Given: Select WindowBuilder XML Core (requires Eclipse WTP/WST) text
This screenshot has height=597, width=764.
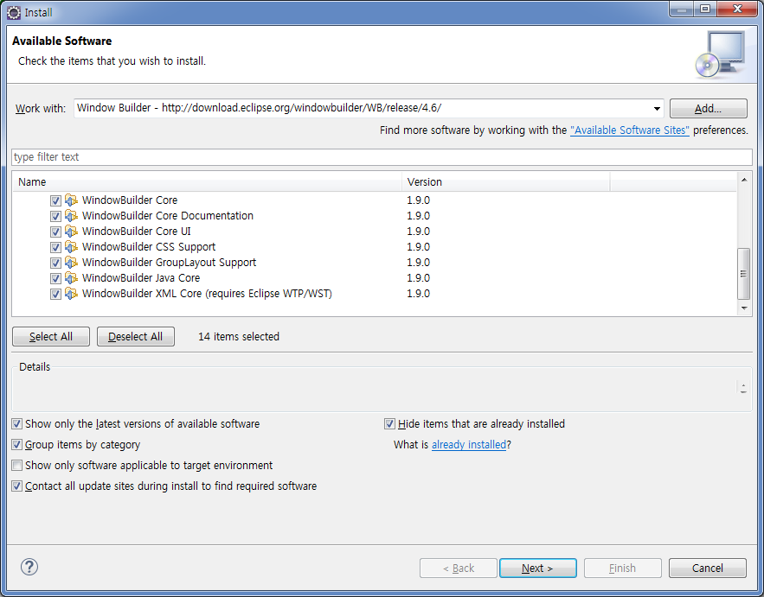Looking at the screenshot, I should click(x=207, y=294).
